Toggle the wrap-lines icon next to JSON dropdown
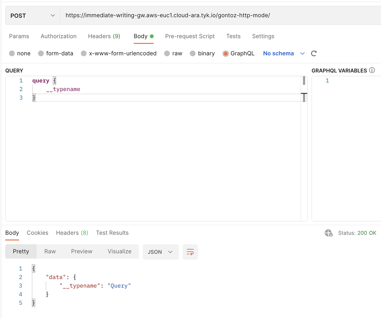The width and height of the screenshot is (381, 319). 190,252
